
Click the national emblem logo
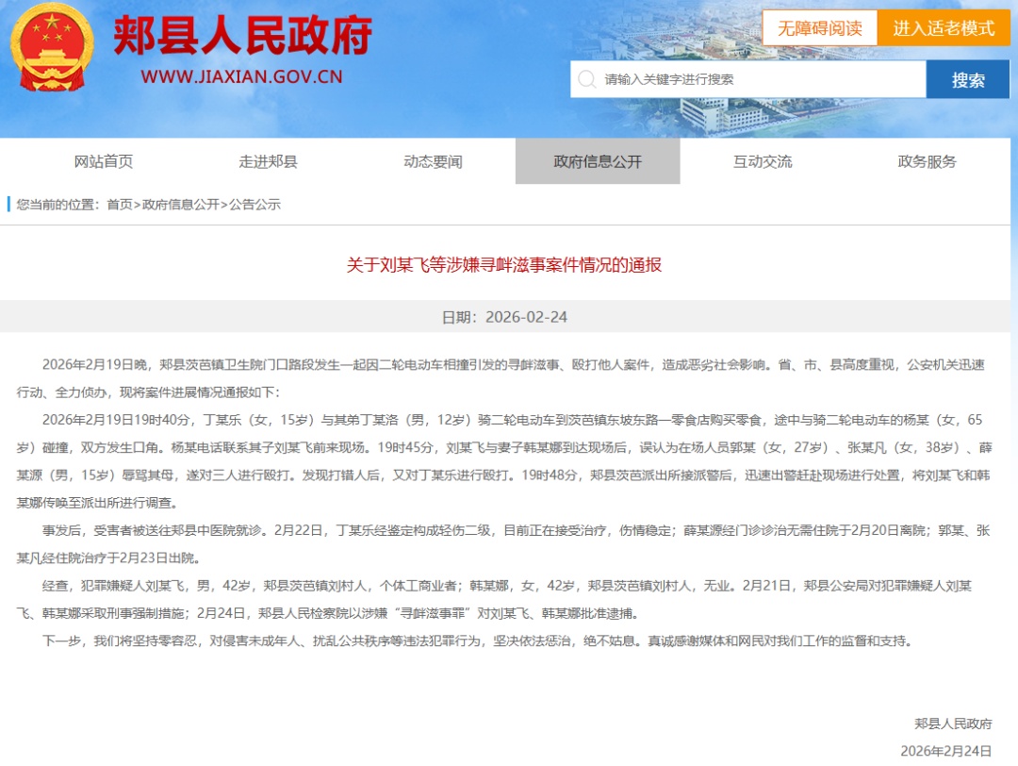coord(53,47)
